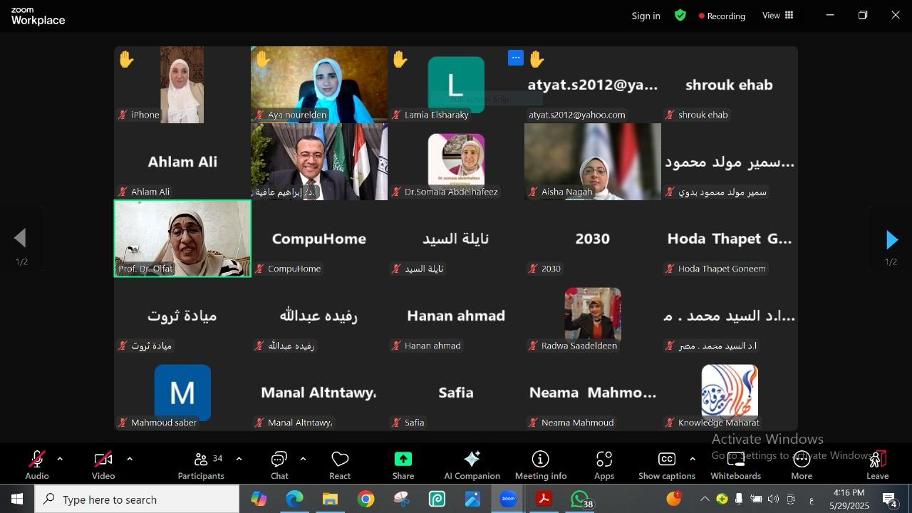
Task: Turn on camera with Video button
Action: [x=103, y=465]
